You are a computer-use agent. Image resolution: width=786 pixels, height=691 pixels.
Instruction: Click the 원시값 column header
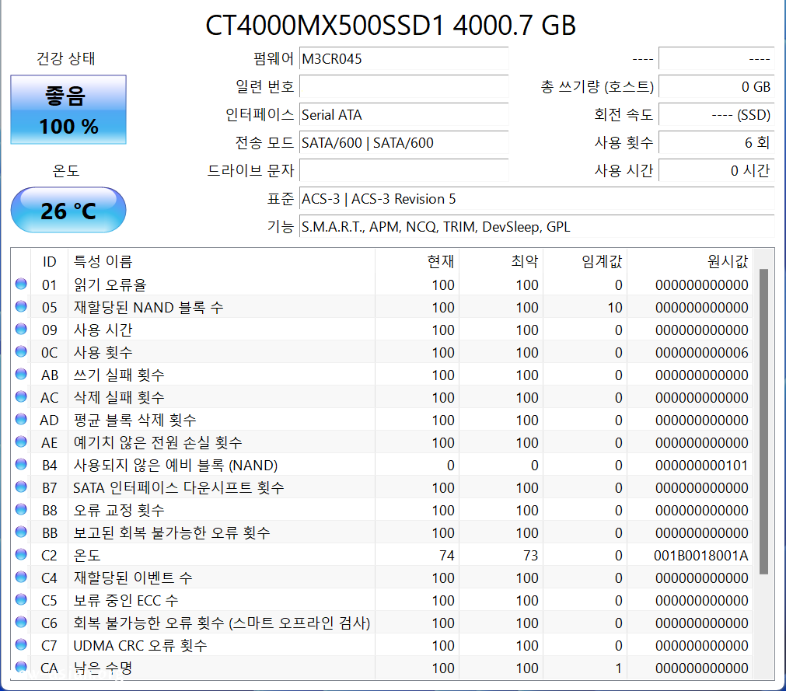690,261
